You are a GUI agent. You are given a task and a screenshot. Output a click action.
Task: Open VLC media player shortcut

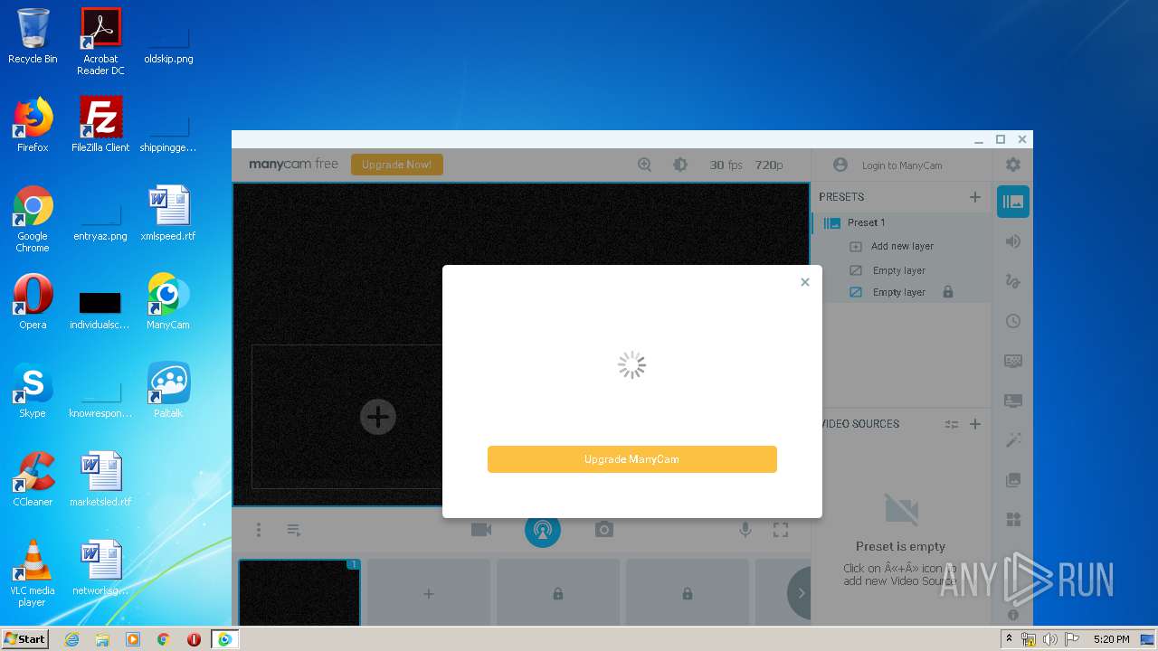point(33,572)
